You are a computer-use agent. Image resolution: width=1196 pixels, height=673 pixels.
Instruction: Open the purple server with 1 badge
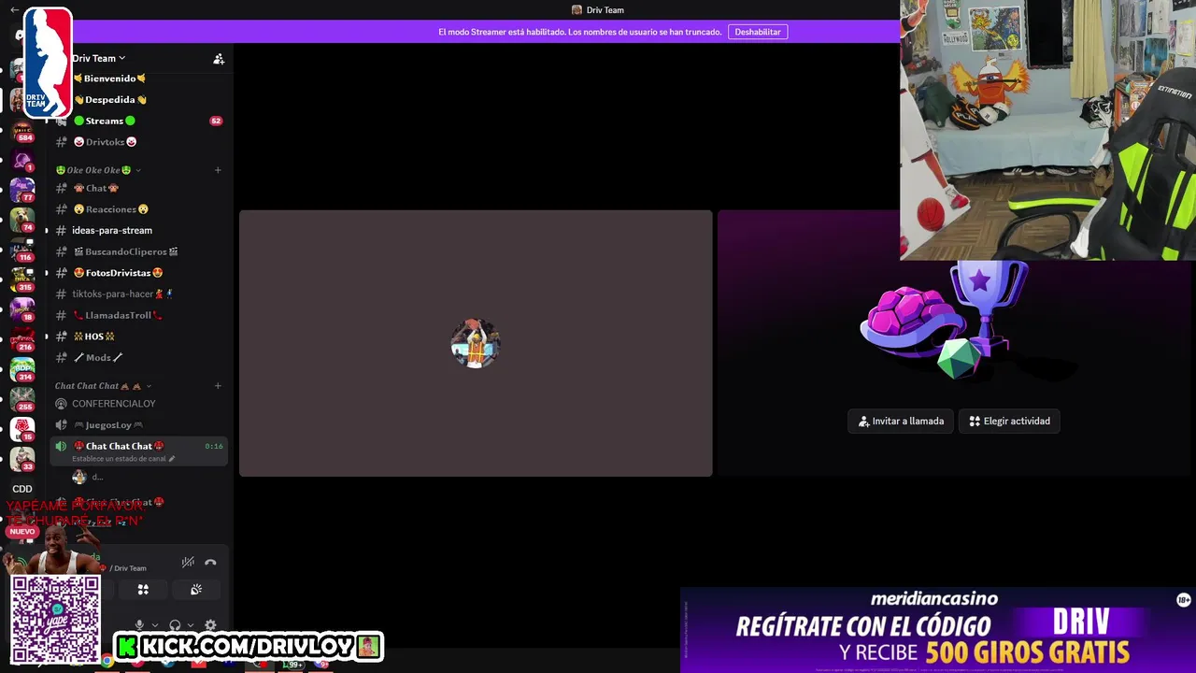22,161
